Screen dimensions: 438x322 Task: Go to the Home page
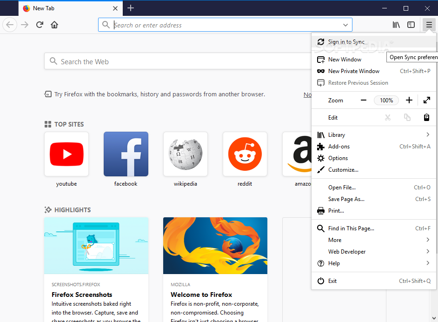(54, 25)
